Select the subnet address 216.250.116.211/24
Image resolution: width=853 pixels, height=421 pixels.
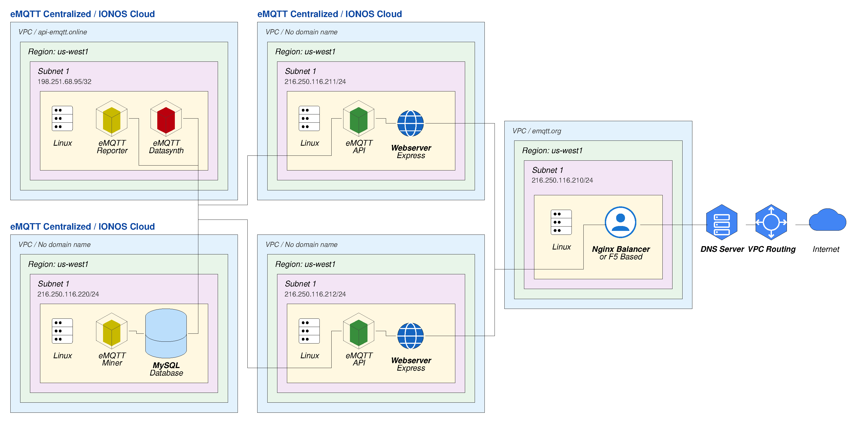(315, 81)
